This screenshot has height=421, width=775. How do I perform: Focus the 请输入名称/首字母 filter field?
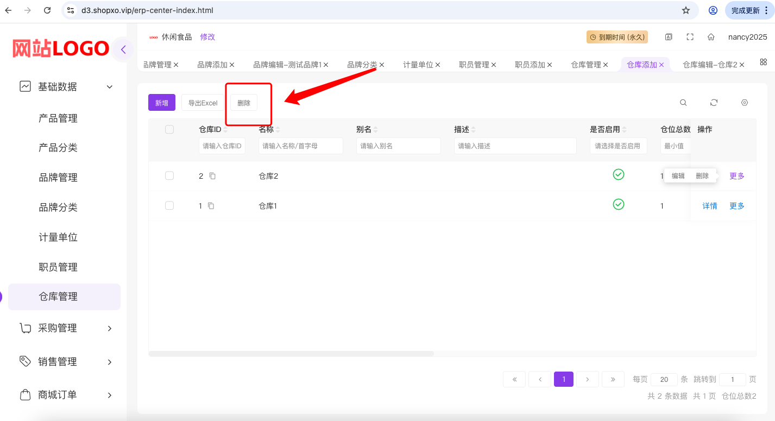pos(301,146)
